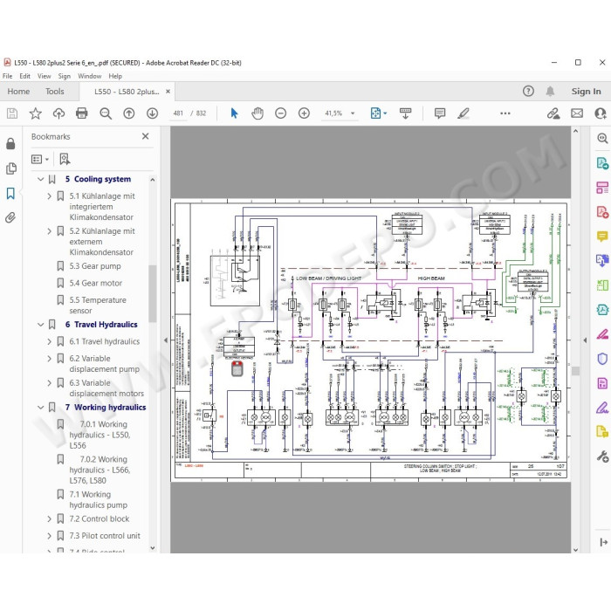This screenshot has width=611, height=611.
Task: Open Protect shield tool in right pane
Action: pyautogui.click(x=602, y=359)
